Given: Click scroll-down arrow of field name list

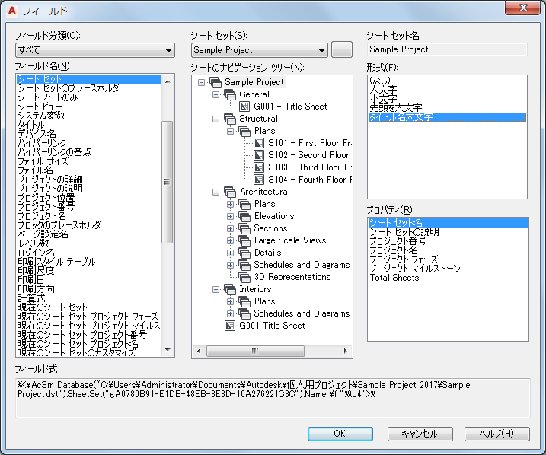Looking at the screenshot, I should tap(168, 350).
